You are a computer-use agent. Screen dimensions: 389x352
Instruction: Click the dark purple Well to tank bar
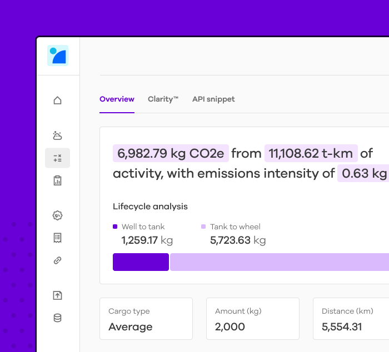click(141, 262)
